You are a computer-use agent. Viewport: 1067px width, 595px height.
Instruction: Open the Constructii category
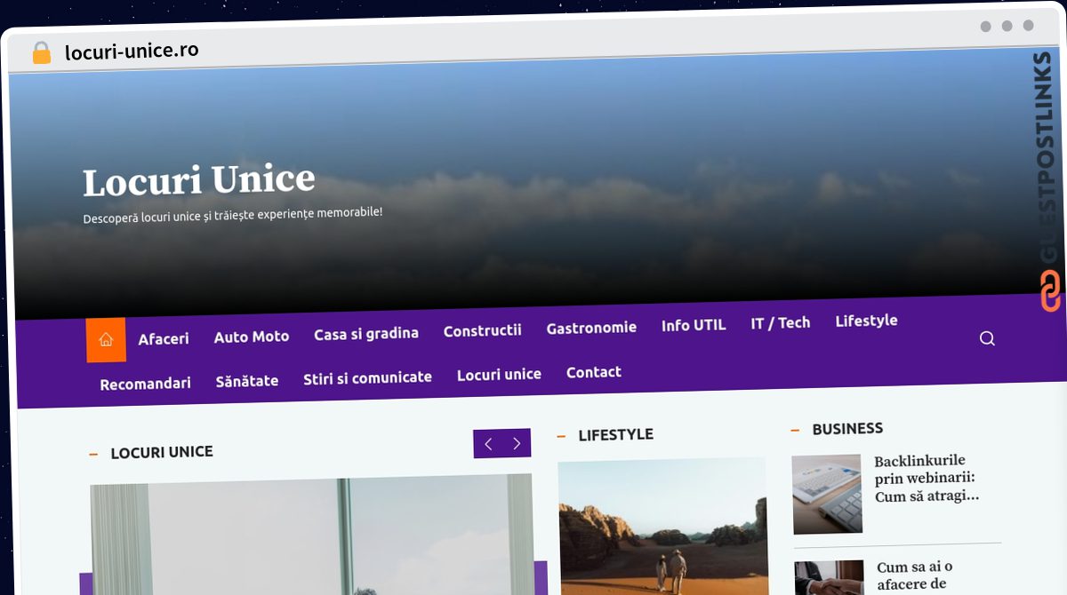click(x=483, y=330)
